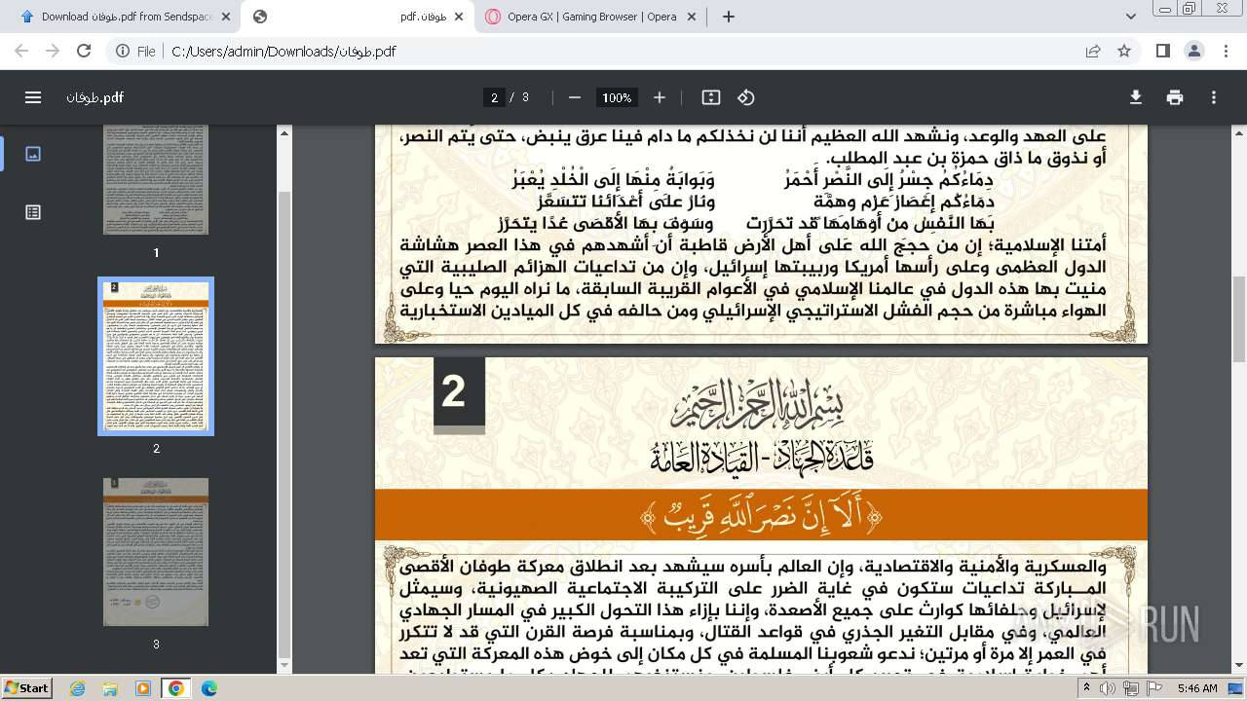
Task: Open the Chrome three-dot menu
Action: [x=1225, y=52]
